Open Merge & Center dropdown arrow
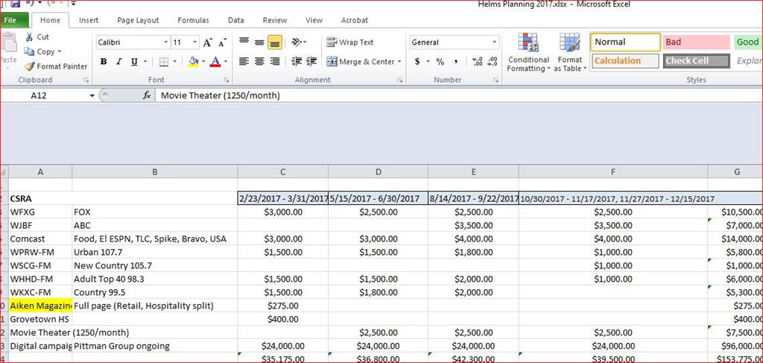Viewport: 763px width, 363px height. (399, 61)
